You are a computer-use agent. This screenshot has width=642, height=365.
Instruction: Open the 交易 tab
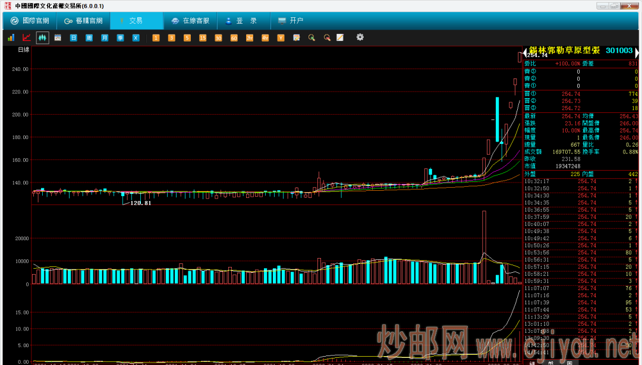[136, 21]
